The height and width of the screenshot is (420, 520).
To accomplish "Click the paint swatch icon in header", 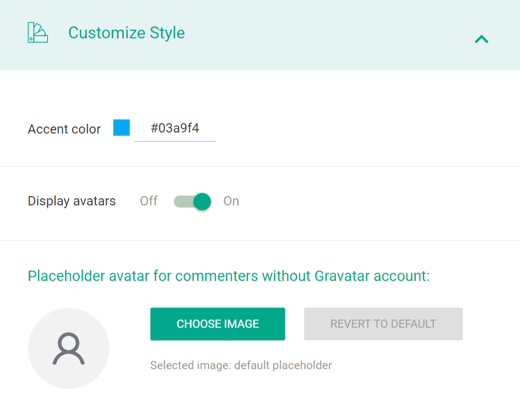I will click(38, 33).
